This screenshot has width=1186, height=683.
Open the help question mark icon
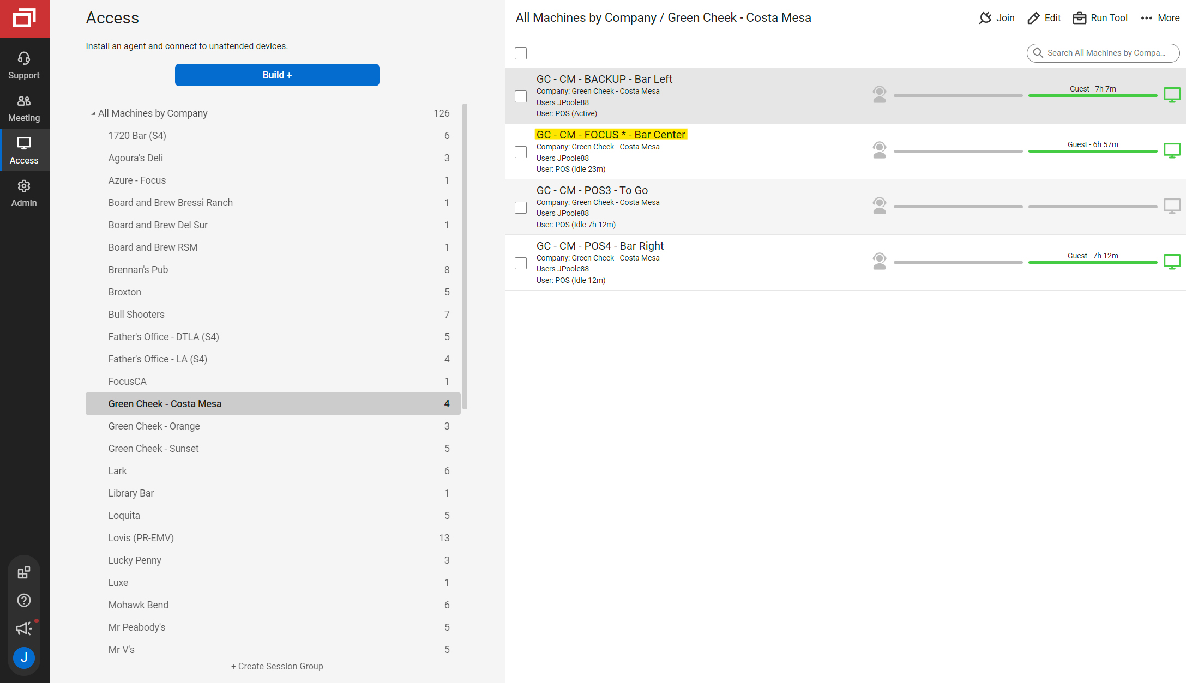pos(24,600)
